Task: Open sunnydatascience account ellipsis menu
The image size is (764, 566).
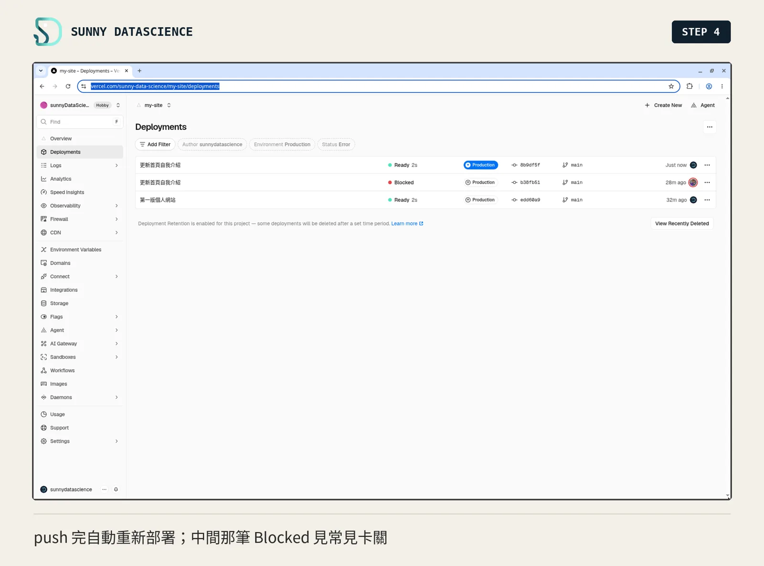Action: pyautogui.click(x=104, y=490)
